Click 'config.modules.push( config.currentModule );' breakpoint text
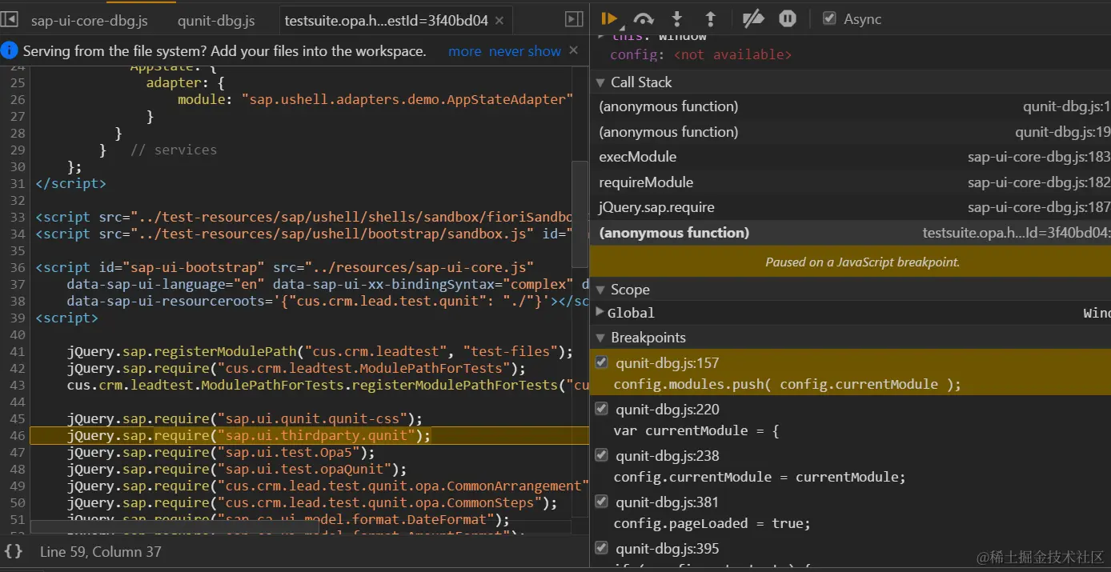Viewport: 1111px width, 572px height. 787,384
